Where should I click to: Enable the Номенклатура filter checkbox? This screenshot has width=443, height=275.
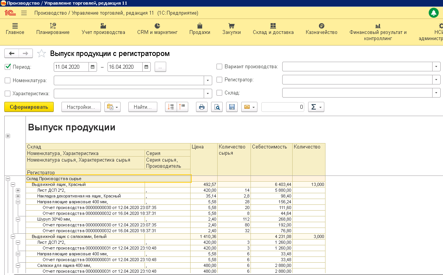coord(8,80)
